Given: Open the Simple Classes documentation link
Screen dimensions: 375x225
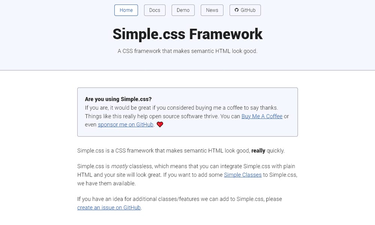Looking at the screenshot, I should tap(243, 175).
